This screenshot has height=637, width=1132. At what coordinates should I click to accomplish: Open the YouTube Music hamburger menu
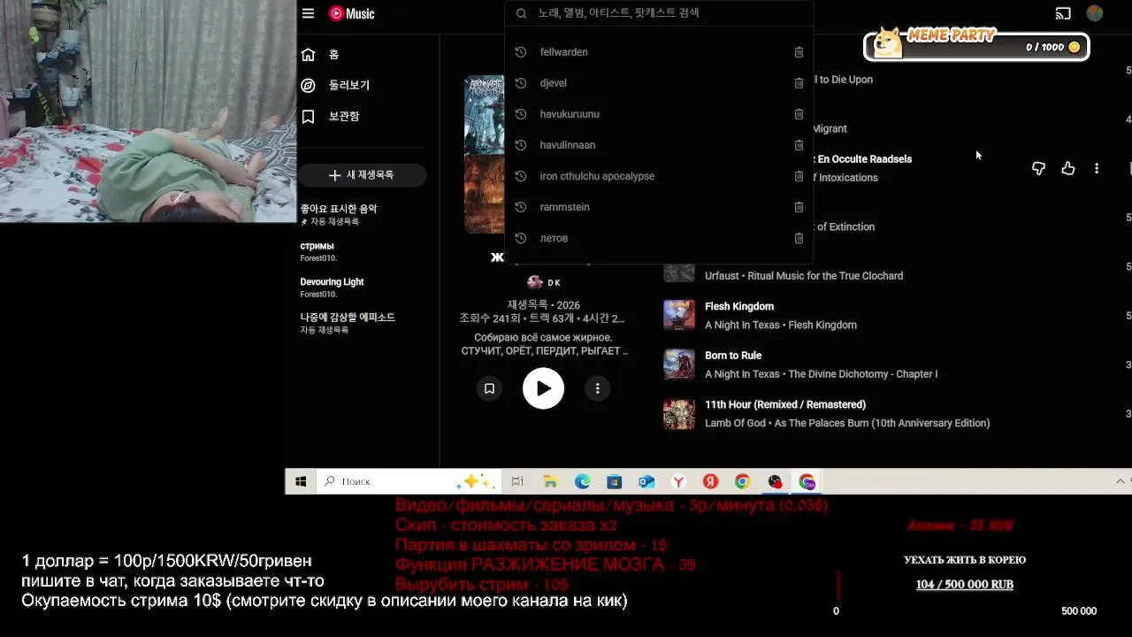308,13
